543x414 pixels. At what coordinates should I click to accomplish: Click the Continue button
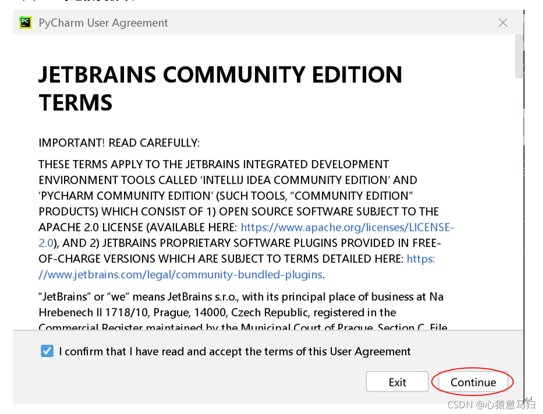coord(473,382)
